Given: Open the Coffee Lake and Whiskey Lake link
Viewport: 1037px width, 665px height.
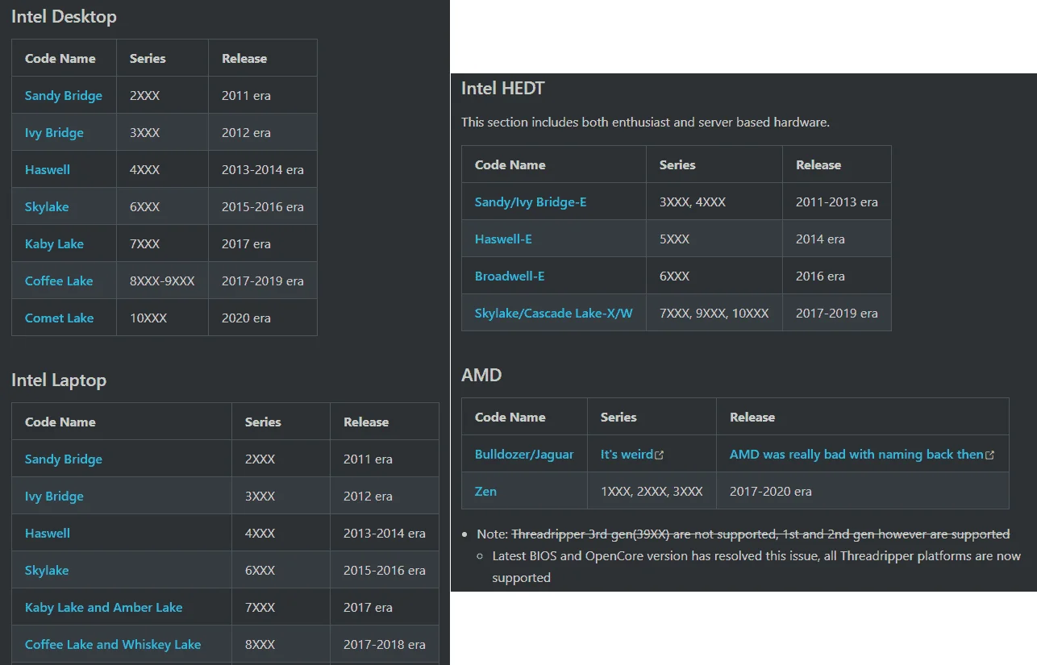Looking at the screenshot, I should point(113,644).
